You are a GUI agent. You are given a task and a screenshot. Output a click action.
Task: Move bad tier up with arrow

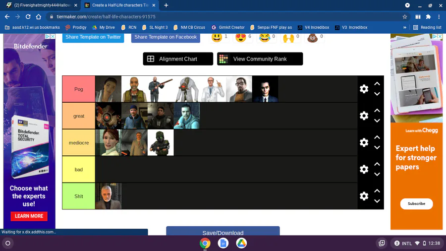click(377, 164)
